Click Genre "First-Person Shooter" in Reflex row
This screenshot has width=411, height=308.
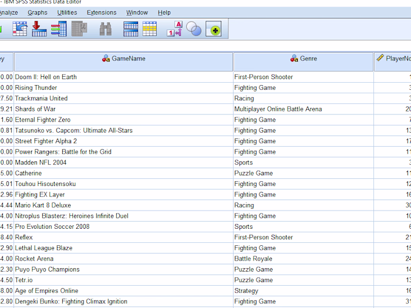point(304,237)
